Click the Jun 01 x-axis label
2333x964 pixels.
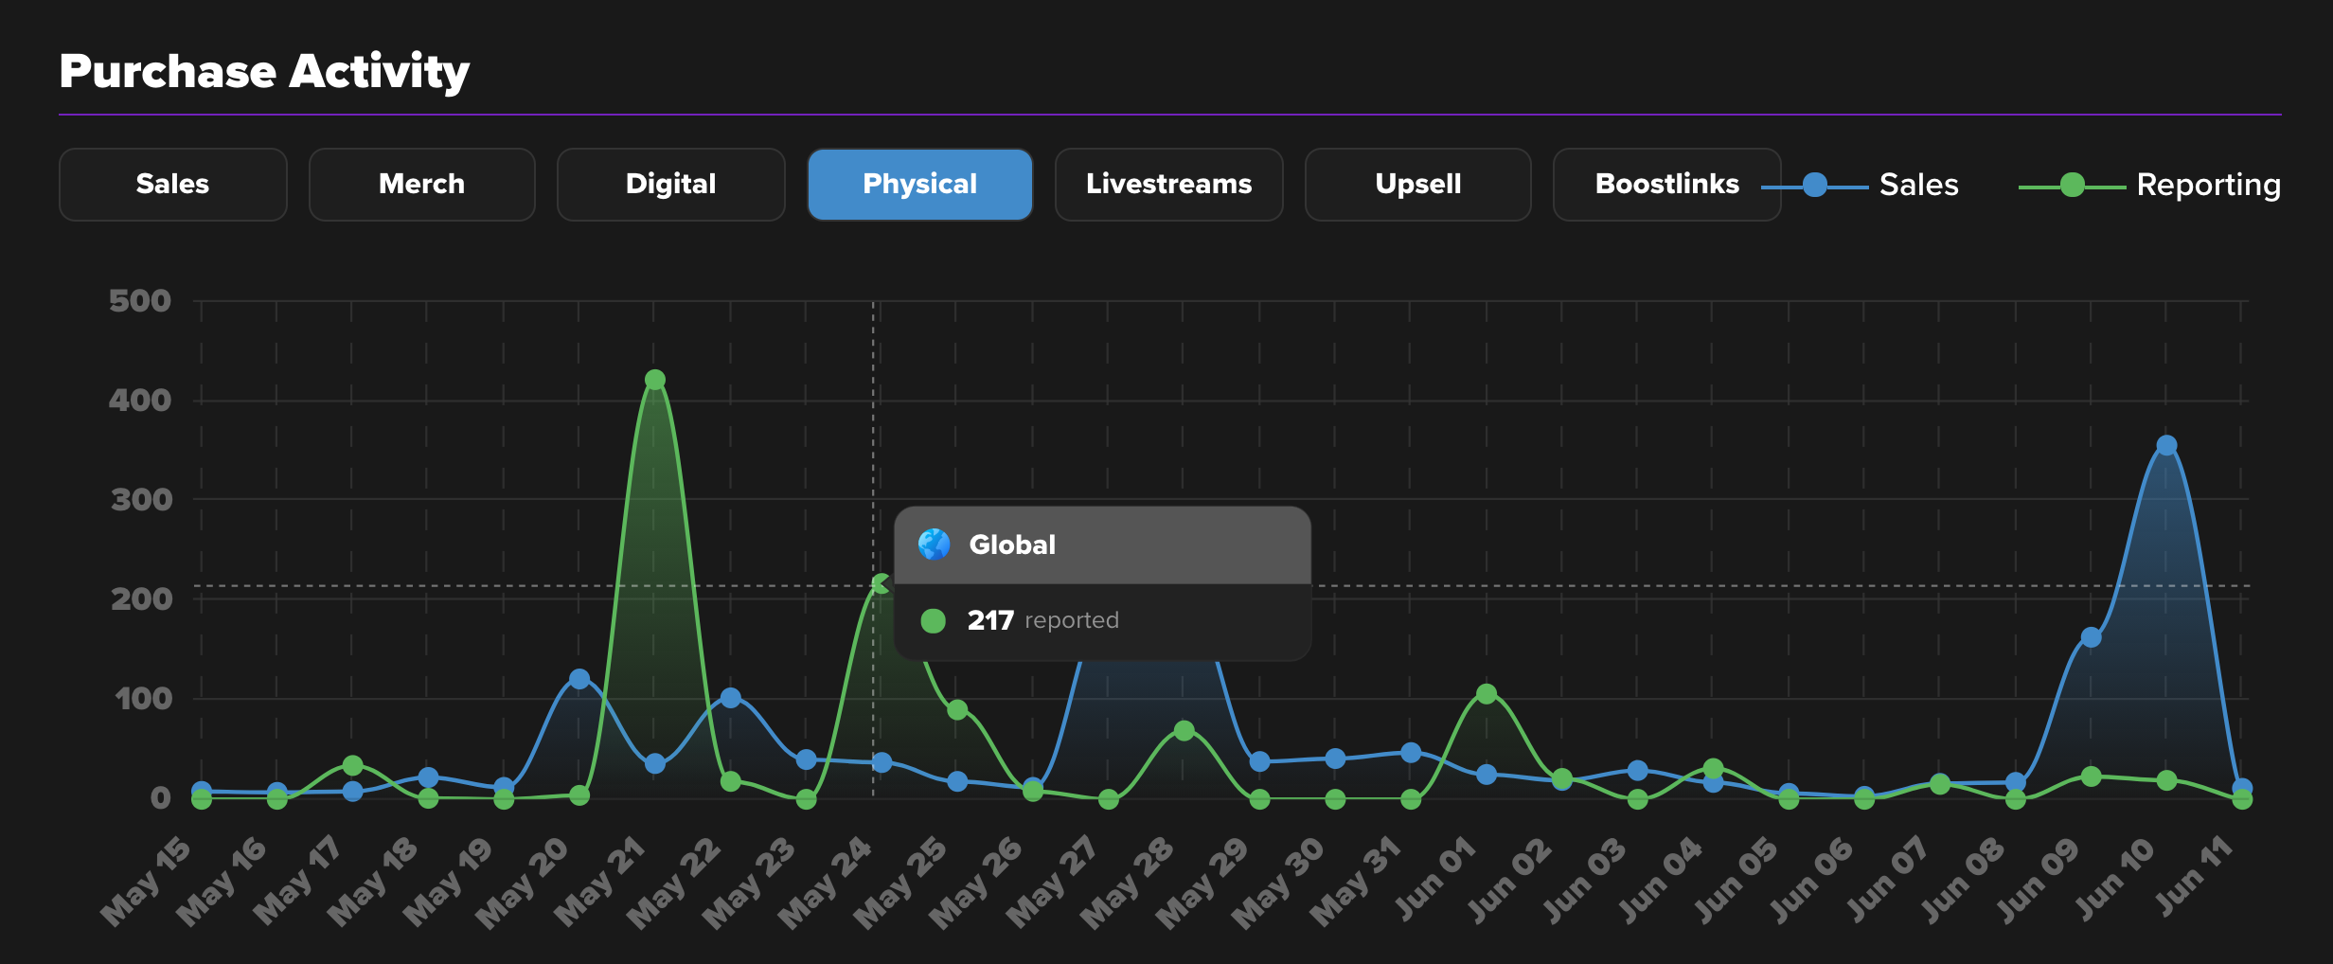tap(1434, 880)
